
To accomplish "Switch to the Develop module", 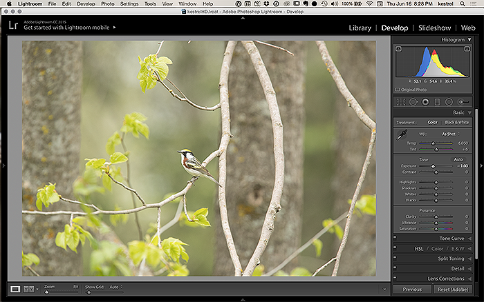I will tap(395, 28).
